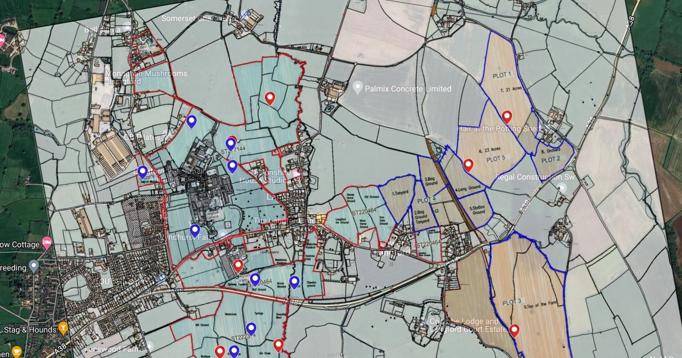Image resolution: width=682 pixels, height=358 pixels.
Task: Click the red pin inside Plot 5
Action: pyautogui.click(x=468, y=165)
